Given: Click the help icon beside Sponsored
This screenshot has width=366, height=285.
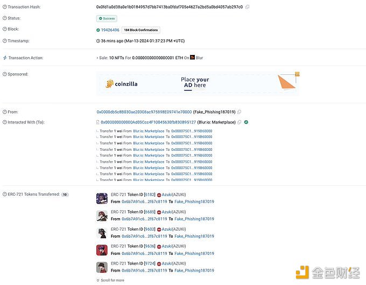Looking at the screenshot, I should [x=5, y=74].
